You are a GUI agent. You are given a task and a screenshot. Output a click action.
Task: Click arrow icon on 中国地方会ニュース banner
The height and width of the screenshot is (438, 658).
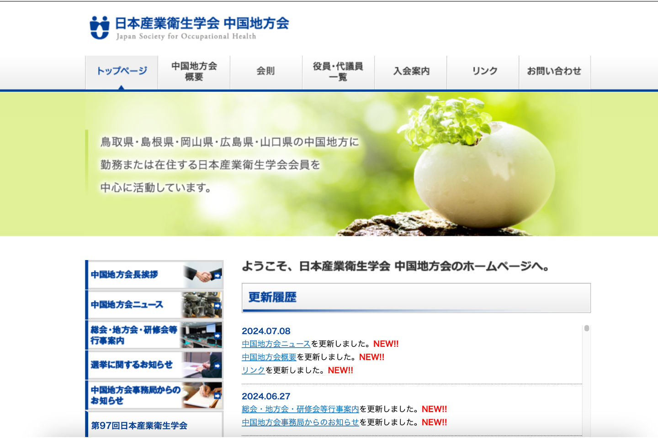(x=218, y=305)
